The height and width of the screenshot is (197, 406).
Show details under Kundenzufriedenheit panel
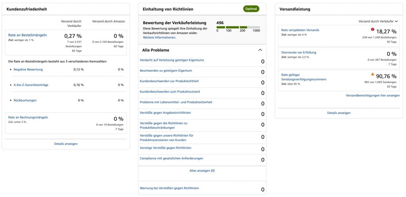pos(66,144)
